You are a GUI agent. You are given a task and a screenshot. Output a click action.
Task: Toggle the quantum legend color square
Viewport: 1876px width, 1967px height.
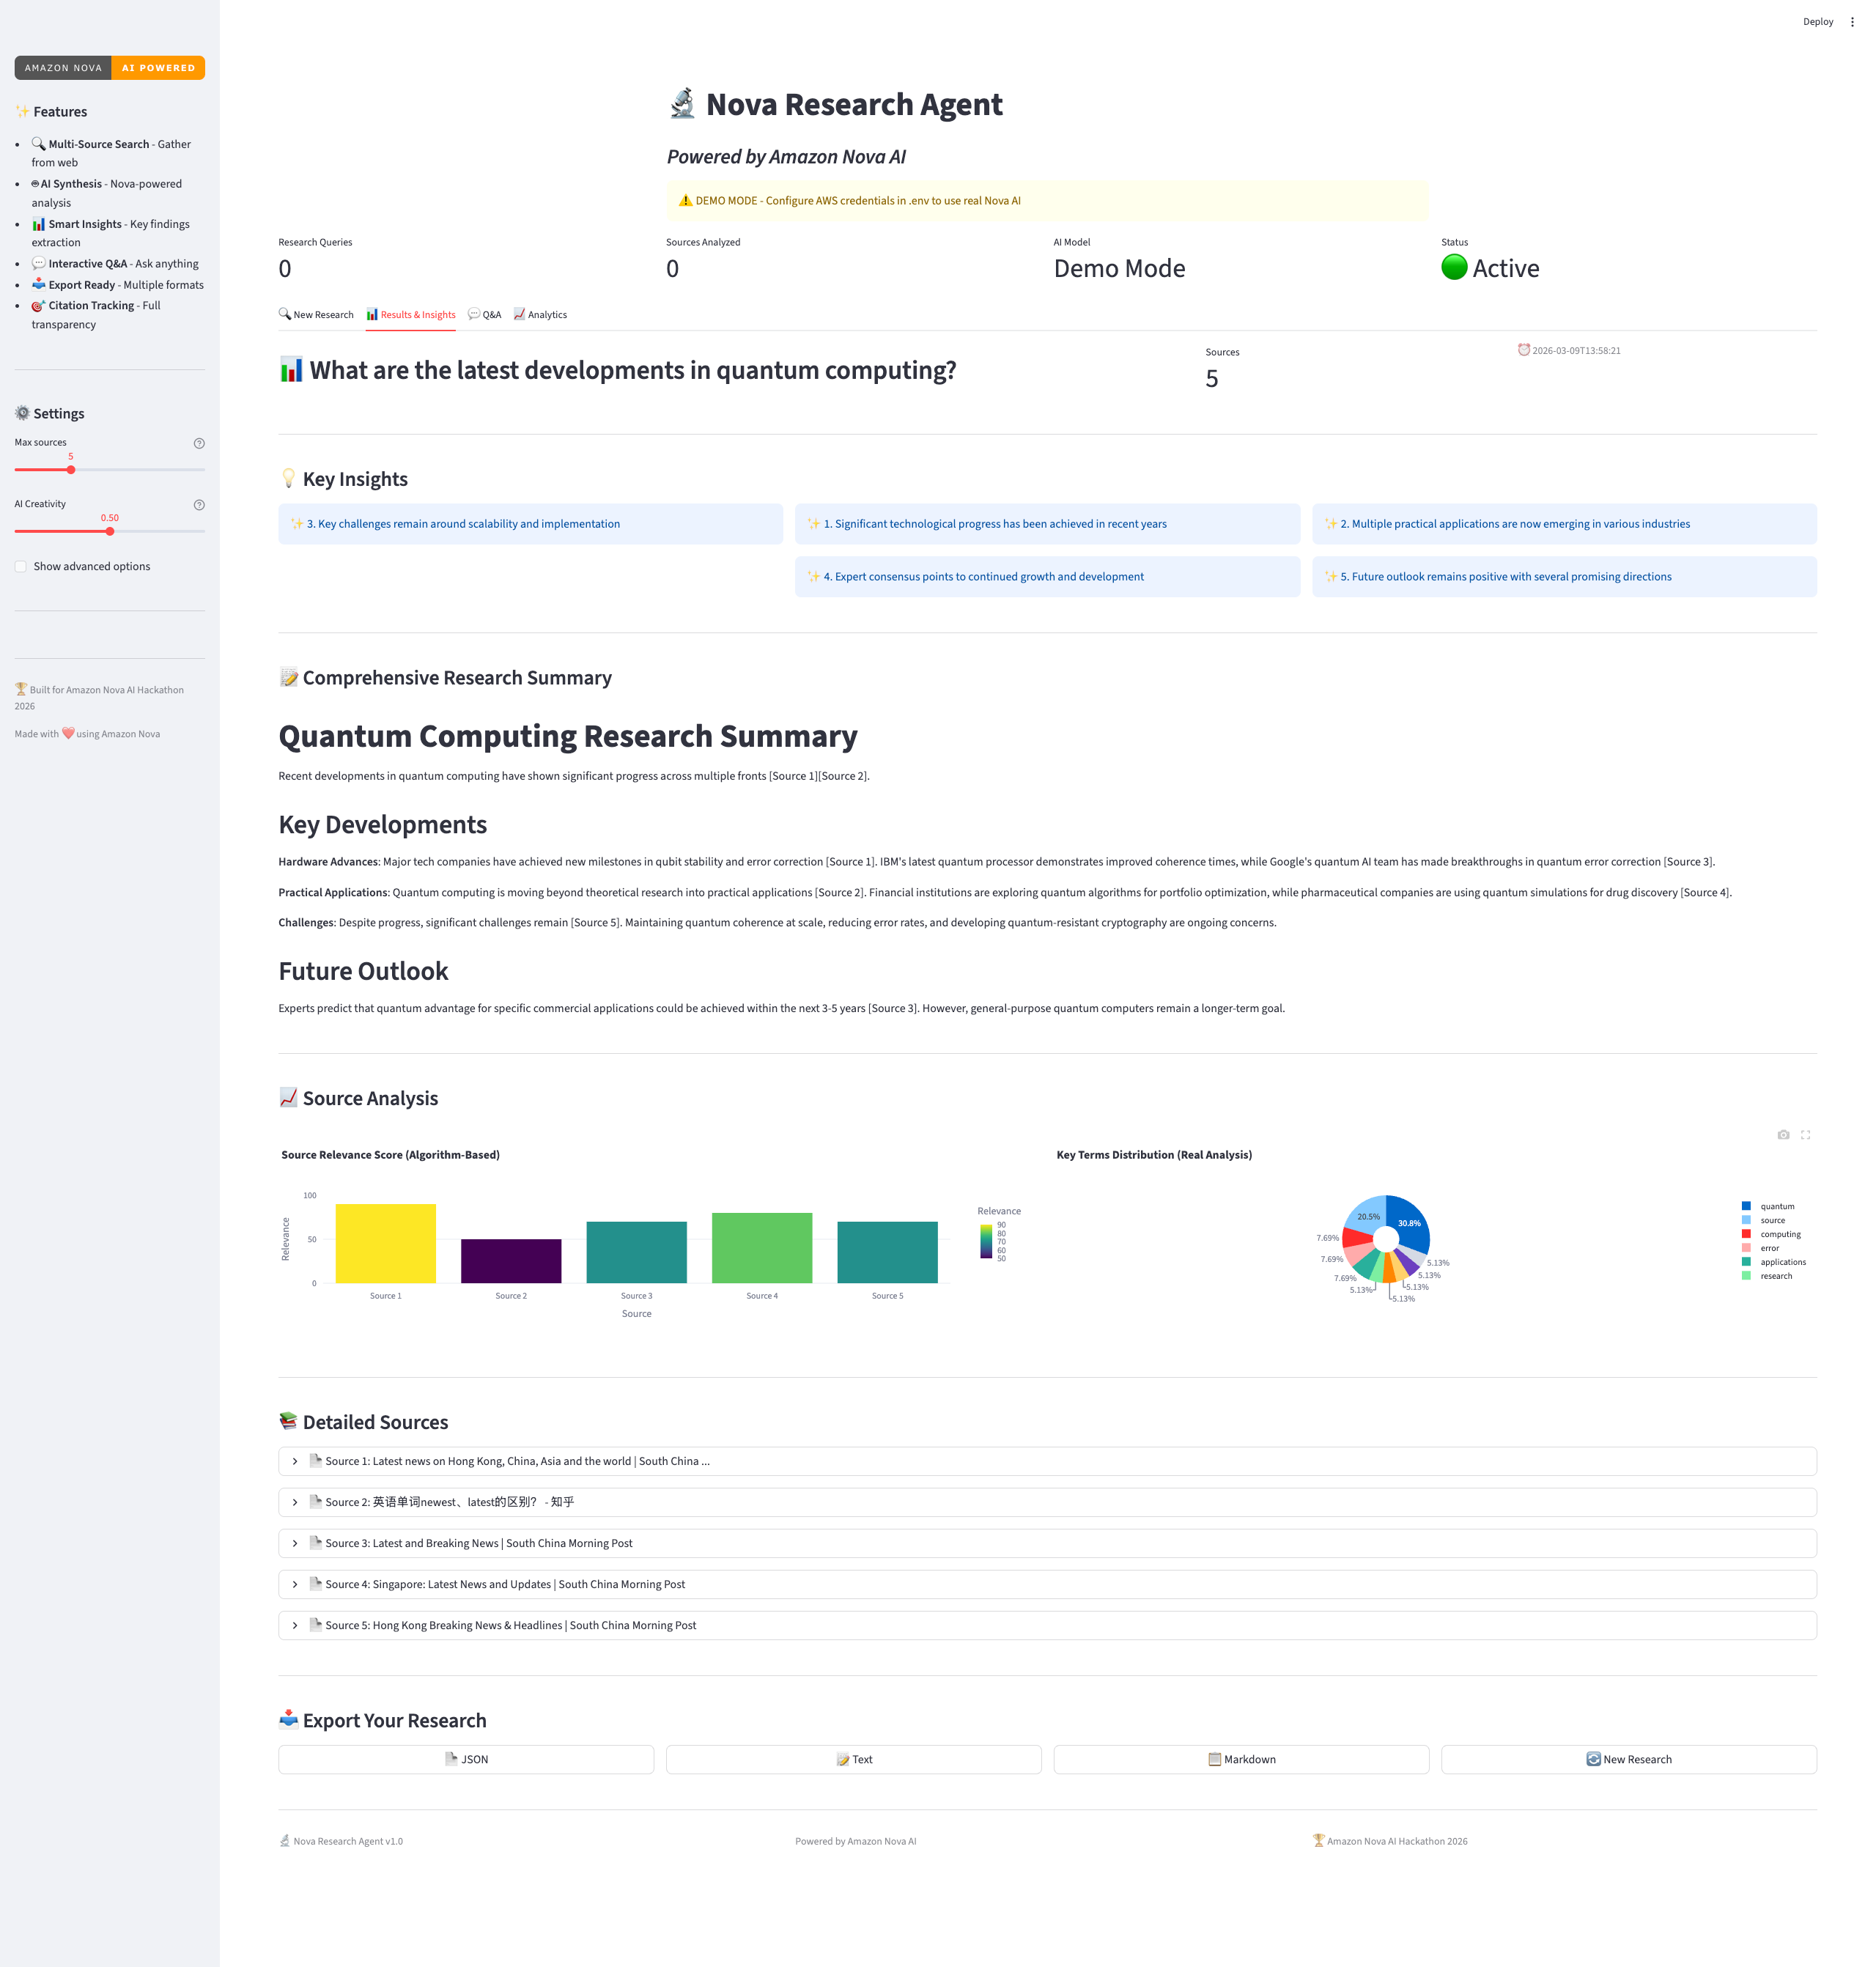click(x=1746, y=1206)
